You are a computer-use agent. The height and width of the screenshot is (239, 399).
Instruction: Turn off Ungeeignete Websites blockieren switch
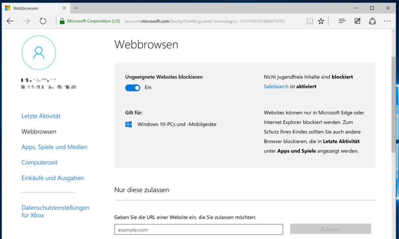(133, 88)
